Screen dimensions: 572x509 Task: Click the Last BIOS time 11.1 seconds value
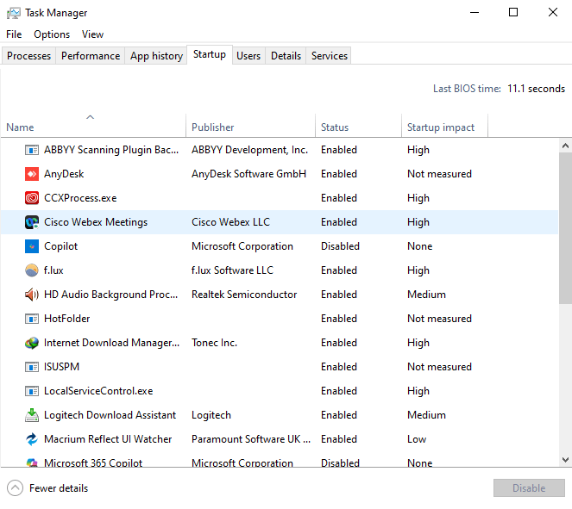click(x=536, y=89)
